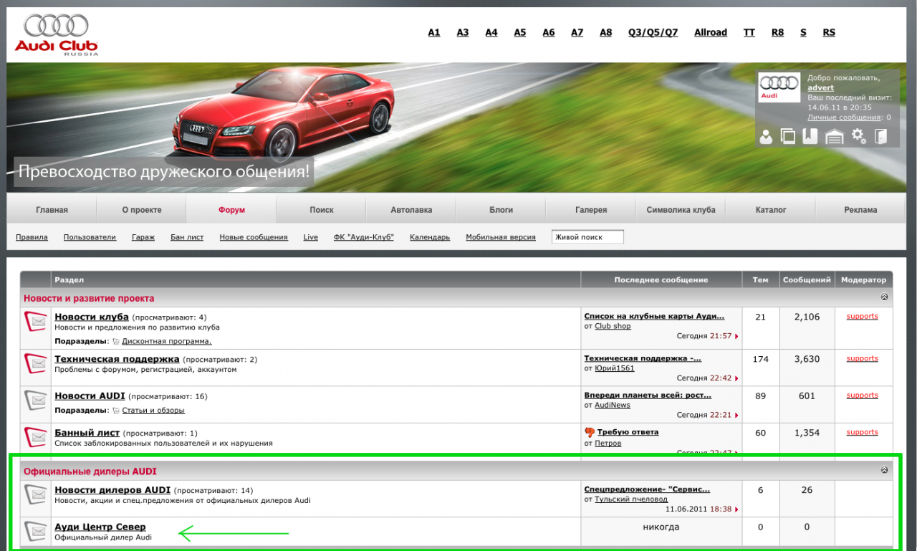Open the Поиск tab
This screenshot has height=551, width=917.
322,210
